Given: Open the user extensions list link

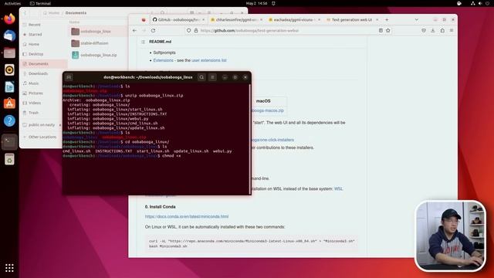Looking at the screenshot, I should 209,60.
